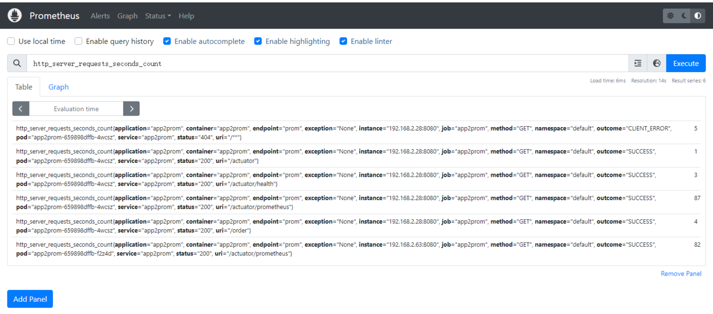
Task: Click the result value 87
Action: point(697,198)
